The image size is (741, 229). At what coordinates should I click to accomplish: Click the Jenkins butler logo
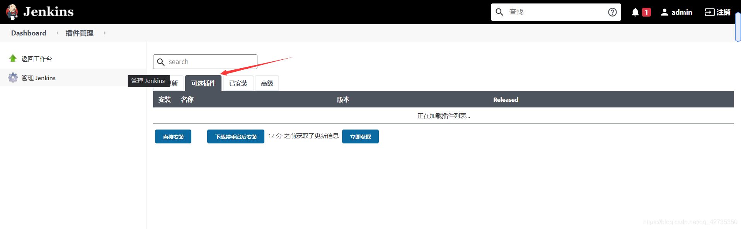12,12
